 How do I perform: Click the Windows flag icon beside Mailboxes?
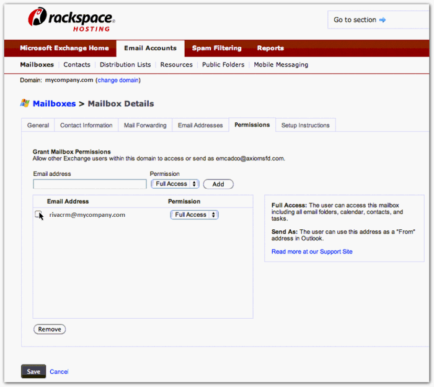[x=25, y=103]
